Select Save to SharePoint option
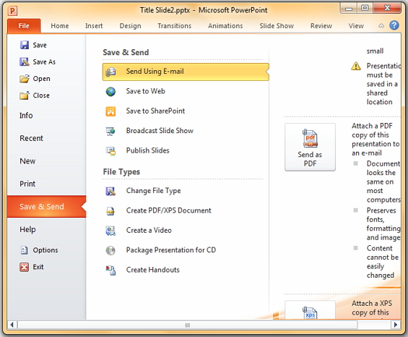 click(186, 111)
